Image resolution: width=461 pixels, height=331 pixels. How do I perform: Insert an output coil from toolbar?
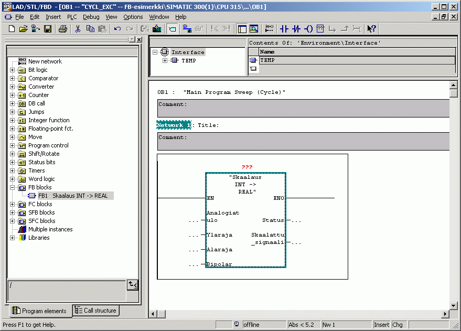(308, 29)
